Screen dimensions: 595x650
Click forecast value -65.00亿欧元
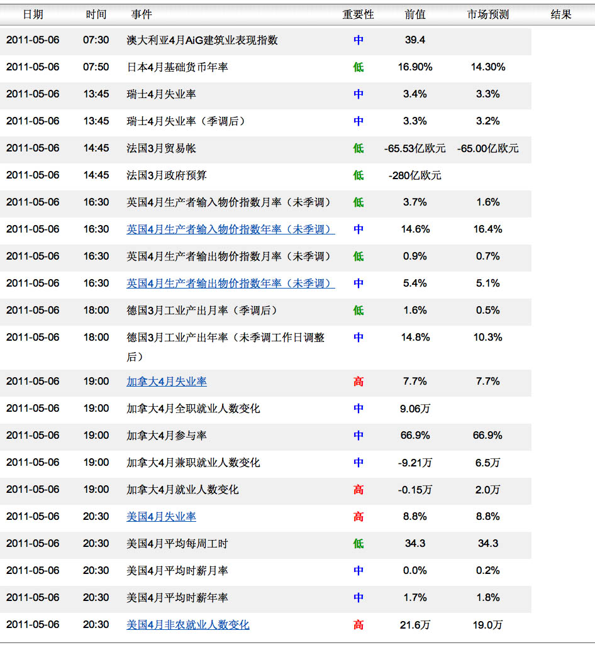tap(488, 148)
